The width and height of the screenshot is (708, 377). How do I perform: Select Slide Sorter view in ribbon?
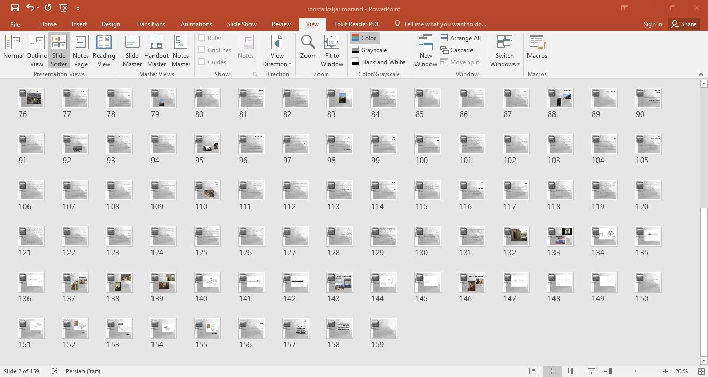59,51
